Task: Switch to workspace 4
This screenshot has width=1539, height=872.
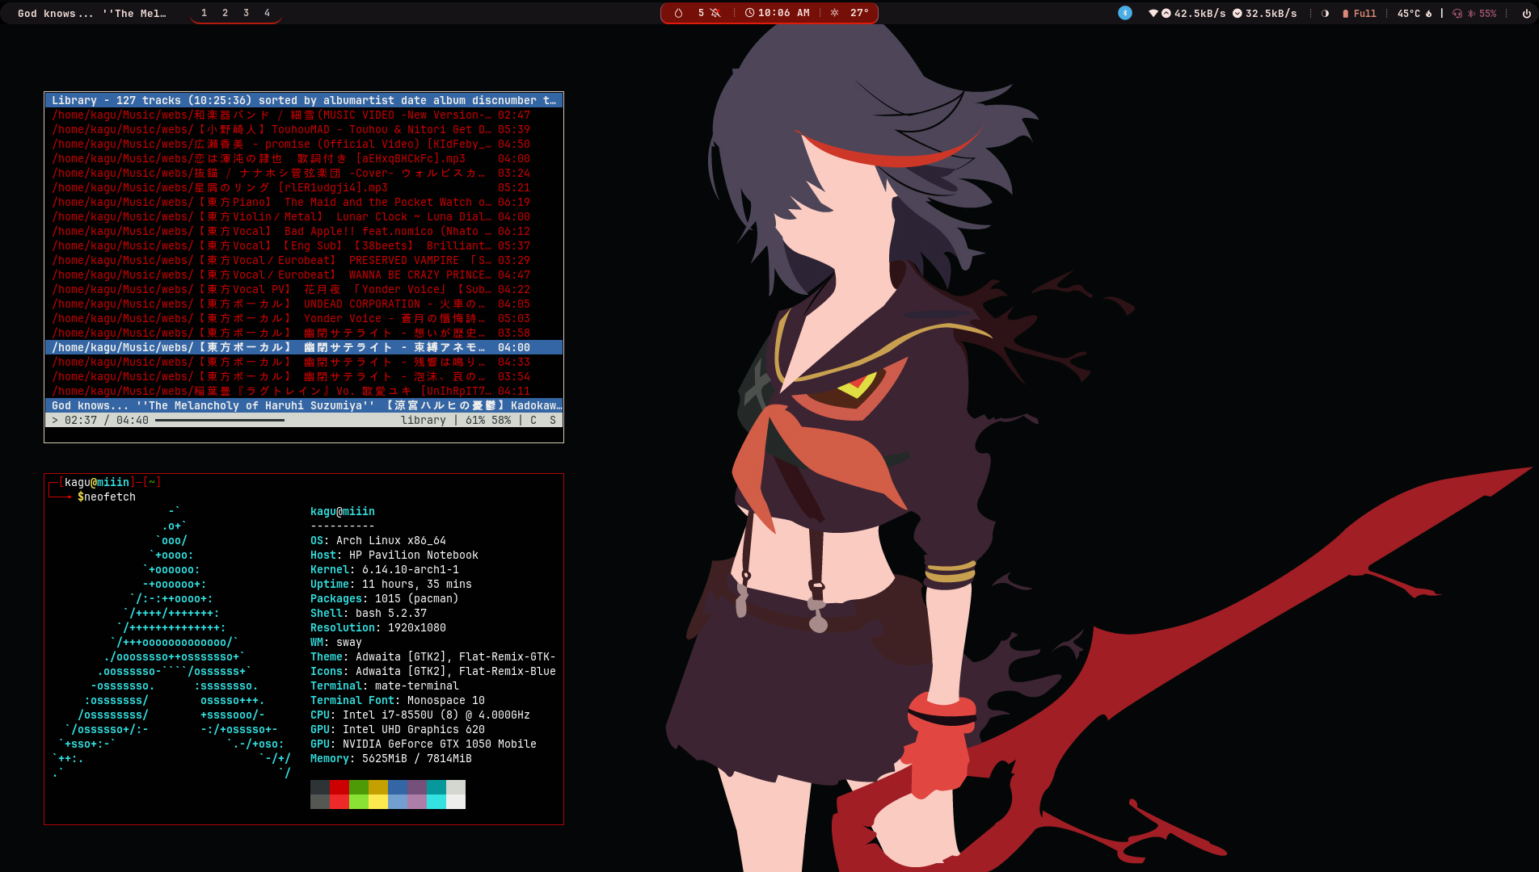Action: pos(267,13)
